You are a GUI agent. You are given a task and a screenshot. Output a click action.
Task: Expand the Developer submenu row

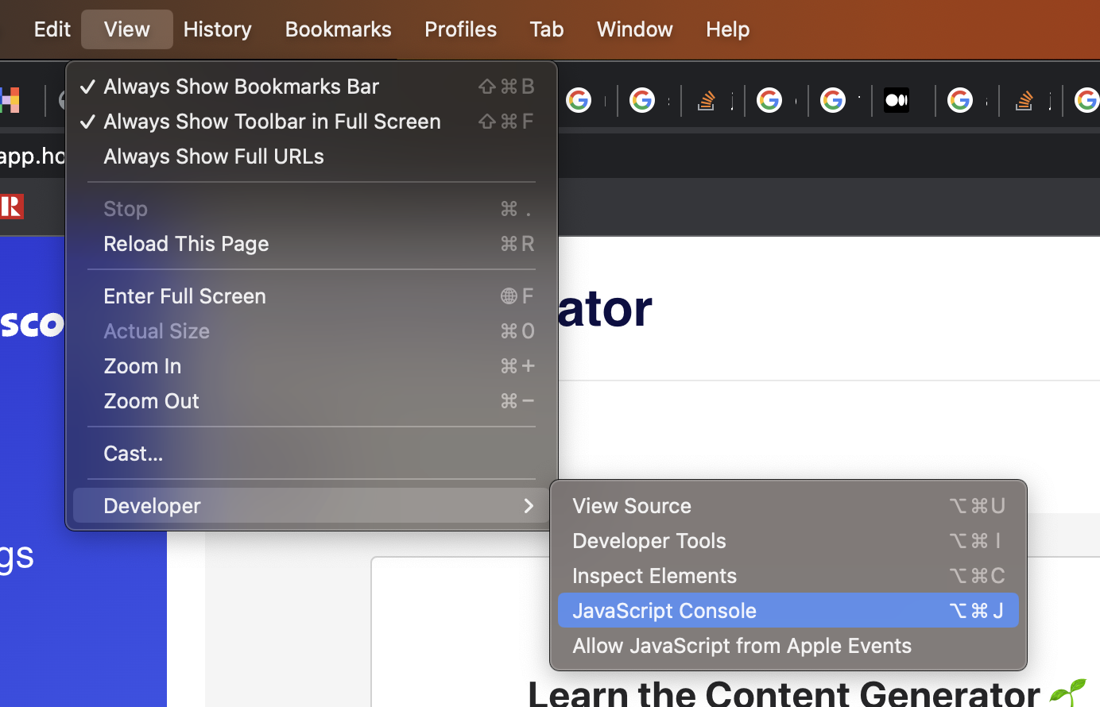coord(312,505)
